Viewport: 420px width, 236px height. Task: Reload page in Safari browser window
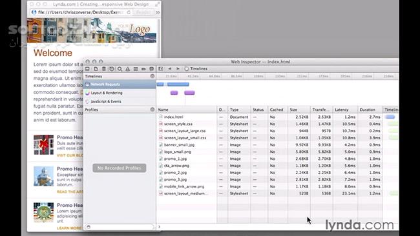click(x=129, y=12)
